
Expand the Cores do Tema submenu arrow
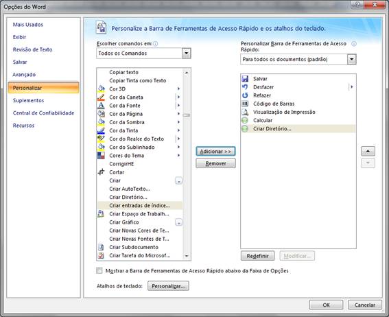178,155
